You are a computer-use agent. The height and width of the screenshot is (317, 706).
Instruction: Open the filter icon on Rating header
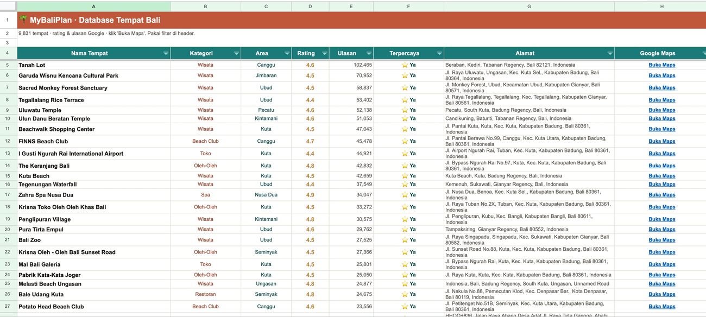coord(325,53)
